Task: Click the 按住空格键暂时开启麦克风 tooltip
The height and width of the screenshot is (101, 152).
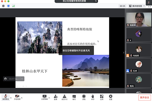Action: pos(76,50)
